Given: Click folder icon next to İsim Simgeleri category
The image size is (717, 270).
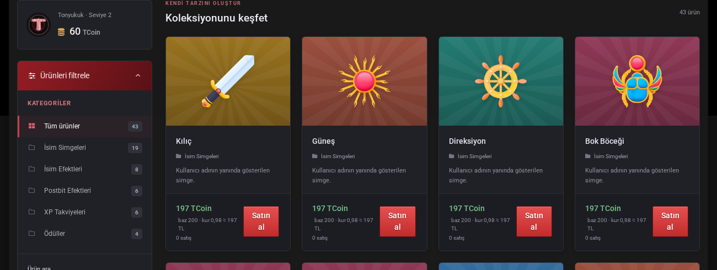Looking at the screenshot, I should 32,148.
